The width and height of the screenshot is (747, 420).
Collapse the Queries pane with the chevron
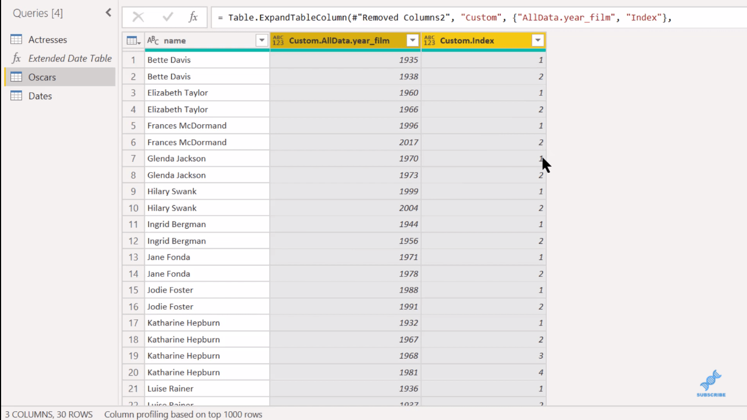coord(108,13)
